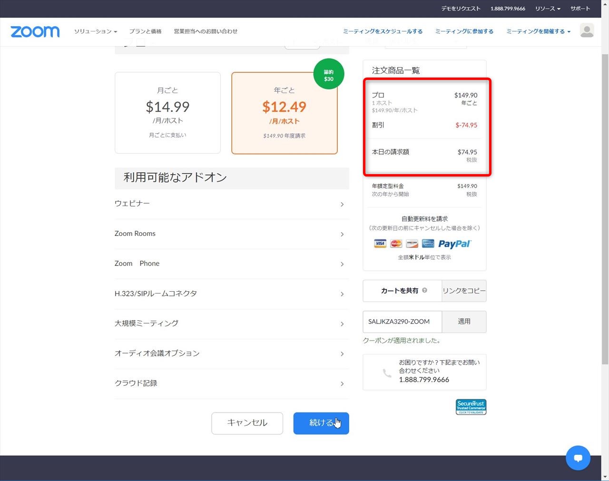Click the 1.888.799.9666 number in top bar
The height and width of the screenshot is (481, 609).
508,9
